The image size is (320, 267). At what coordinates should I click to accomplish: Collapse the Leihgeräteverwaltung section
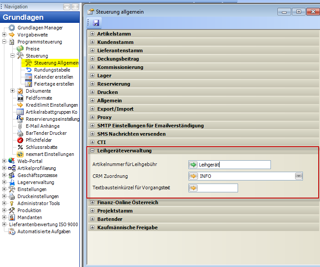pyautogui.click(x=92, y=151)
